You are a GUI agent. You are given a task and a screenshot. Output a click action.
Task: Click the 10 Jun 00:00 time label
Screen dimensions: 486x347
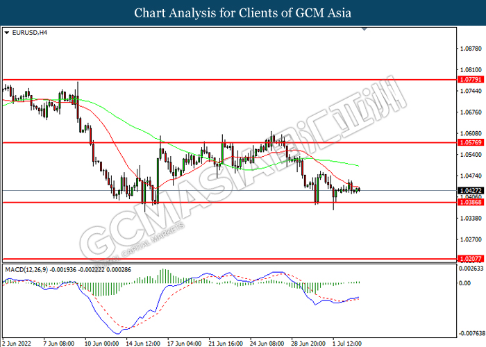click(x=101, y=344)
